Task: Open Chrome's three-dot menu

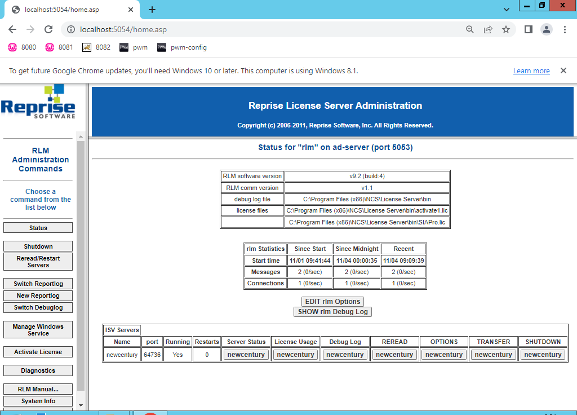Action: 565,29
